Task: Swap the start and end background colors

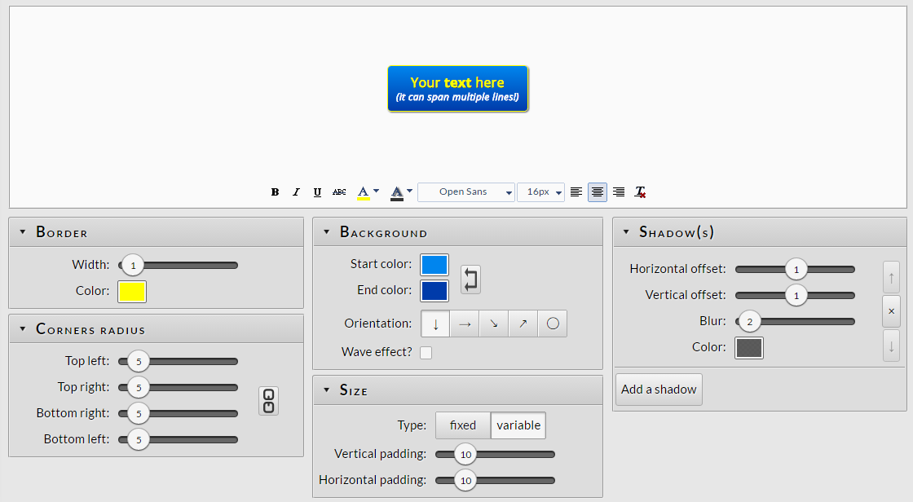Action: tap(470, 280)
